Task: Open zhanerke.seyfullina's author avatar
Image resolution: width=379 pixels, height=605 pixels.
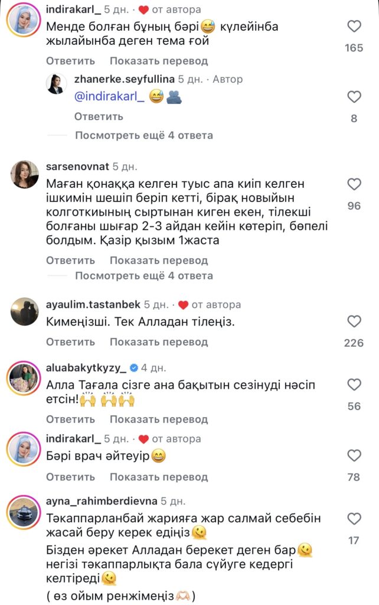Action: [57, 86]
